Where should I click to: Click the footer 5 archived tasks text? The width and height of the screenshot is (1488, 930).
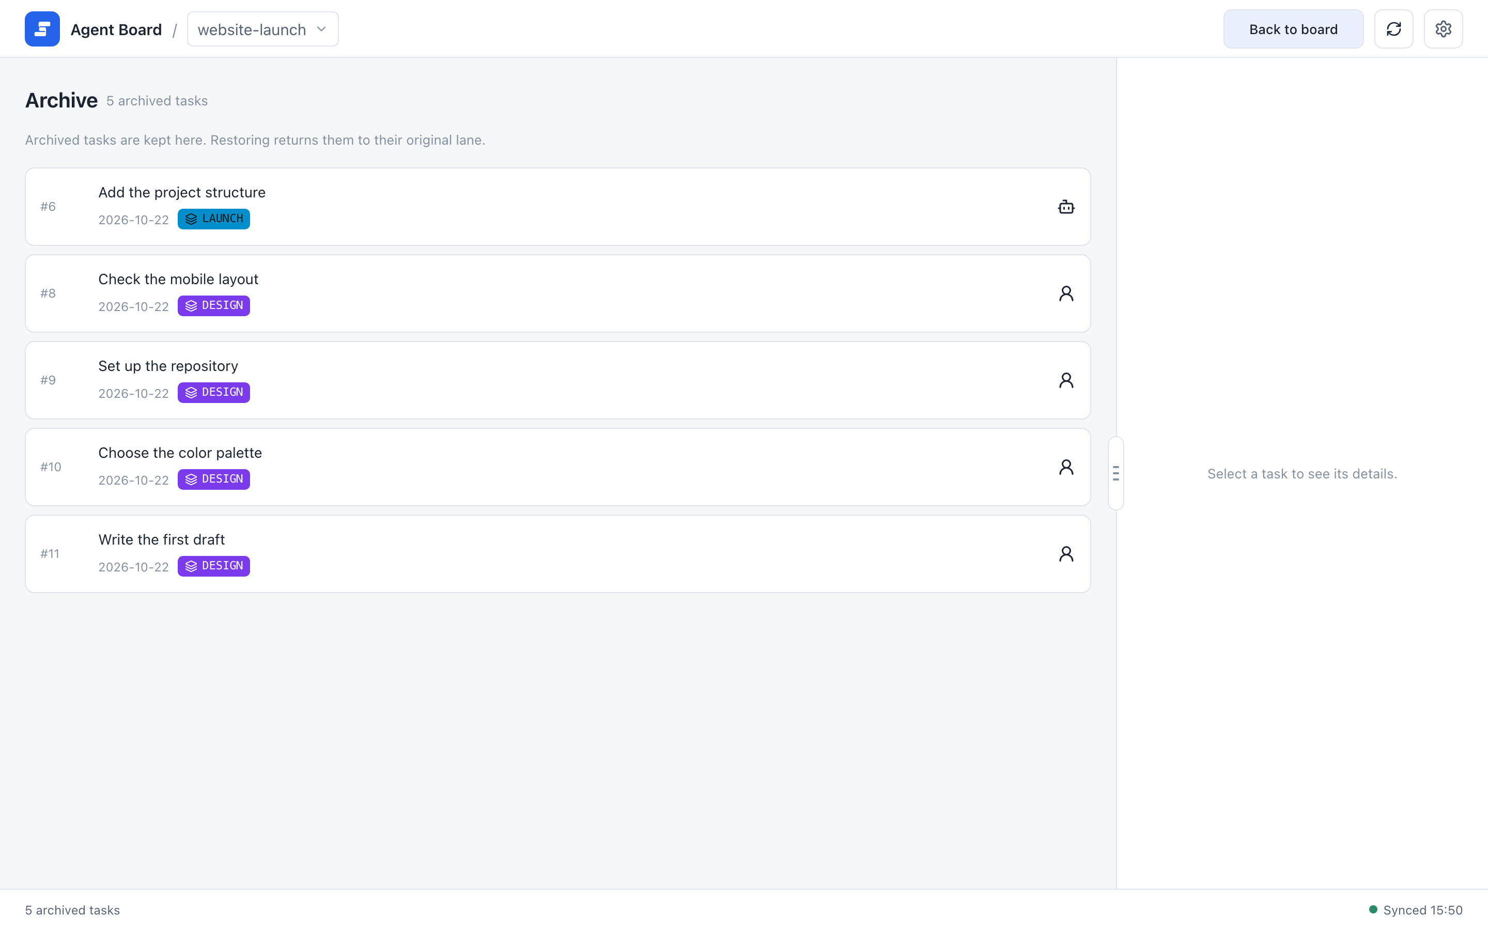[72, 910]
